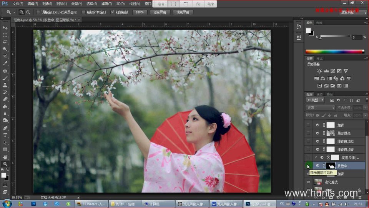Select the Eraser tool

(x=5, y=99)
